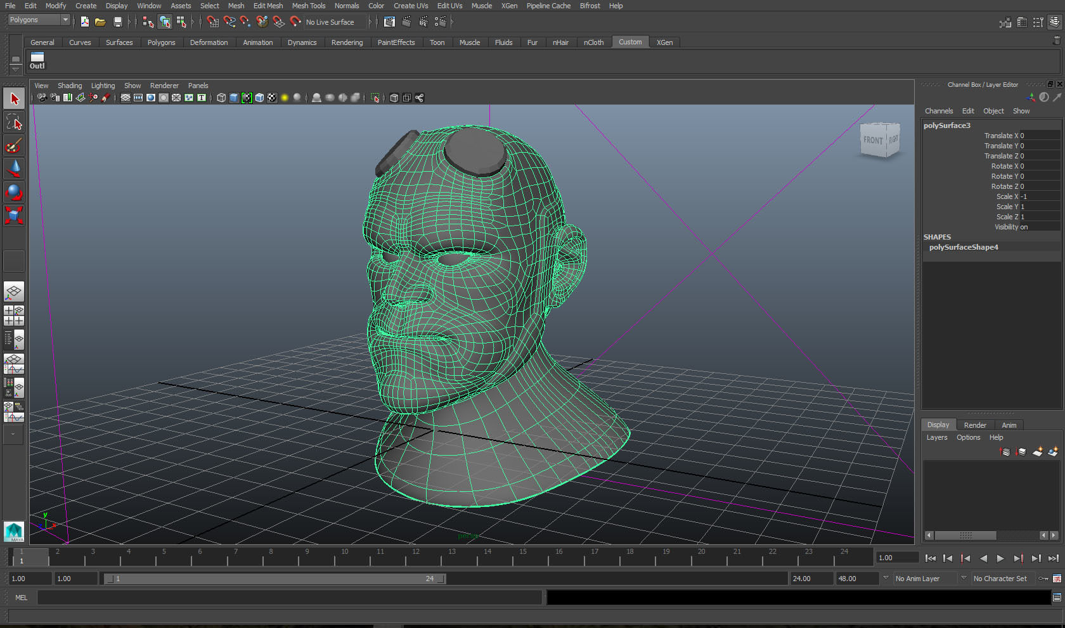Save the current scene
Screen dimensions: 1065x628
pyautogui.click(x=117, y=22)
